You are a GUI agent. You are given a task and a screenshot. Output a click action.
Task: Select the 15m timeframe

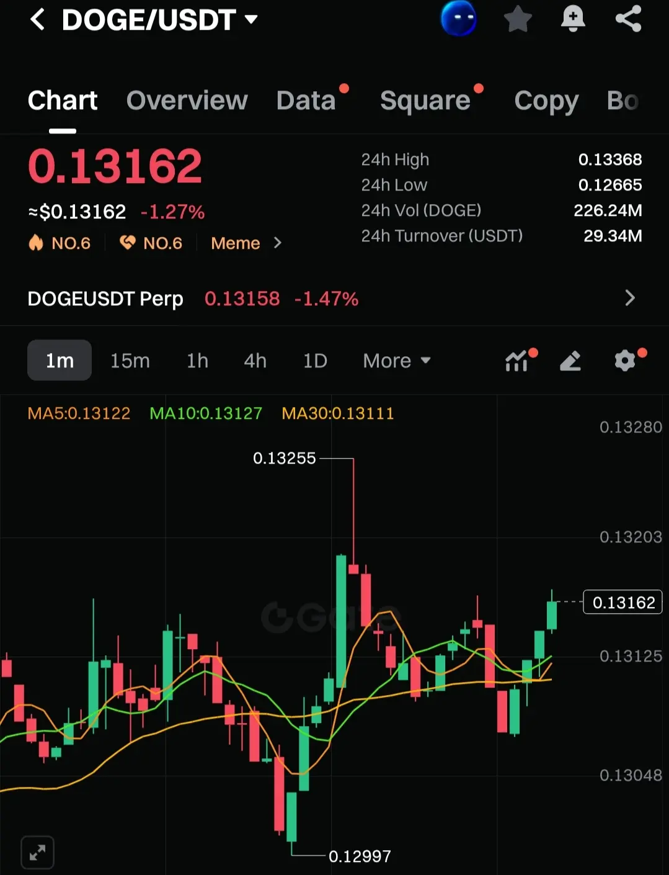[130, 361]
